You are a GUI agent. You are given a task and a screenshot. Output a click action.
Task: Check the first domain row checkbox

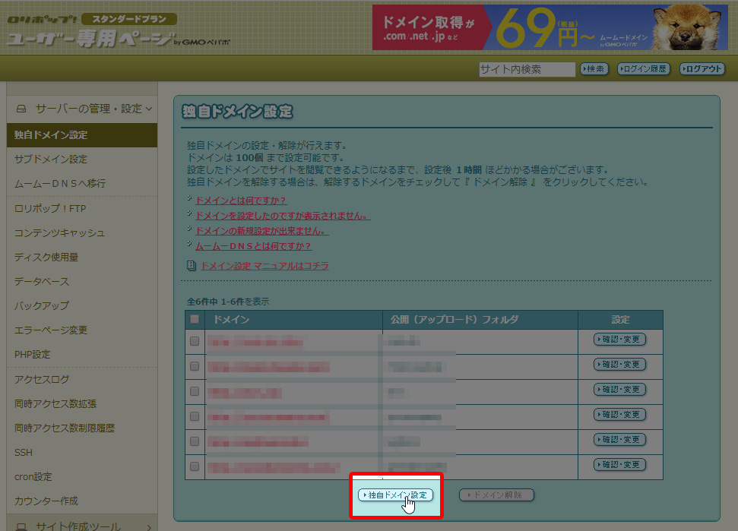195,341
